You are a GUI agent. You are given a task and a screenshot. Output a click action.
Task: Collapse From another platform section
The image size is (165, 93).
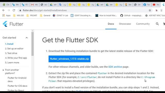click(3, 70)
